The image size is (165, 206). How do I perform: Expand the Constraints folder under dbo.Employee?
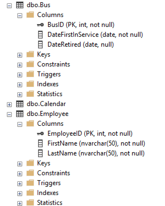pos(20,174)
